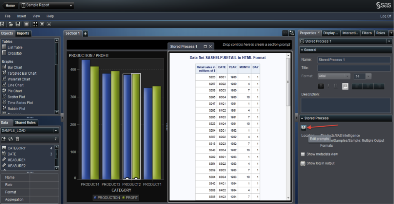Click the open folder toolbar icon
This screenshot has height=204, width=394.
click(x=11, y=24)
